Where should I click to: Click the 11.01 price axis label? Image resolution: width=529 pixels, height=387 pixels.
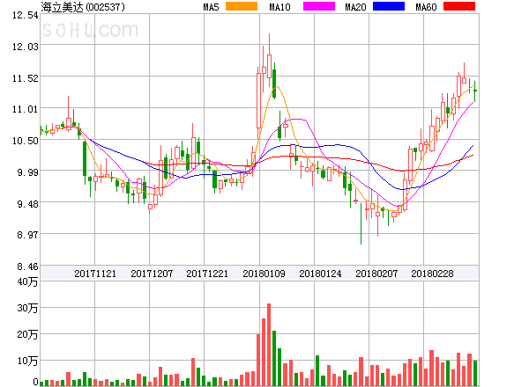click(26, 109)
